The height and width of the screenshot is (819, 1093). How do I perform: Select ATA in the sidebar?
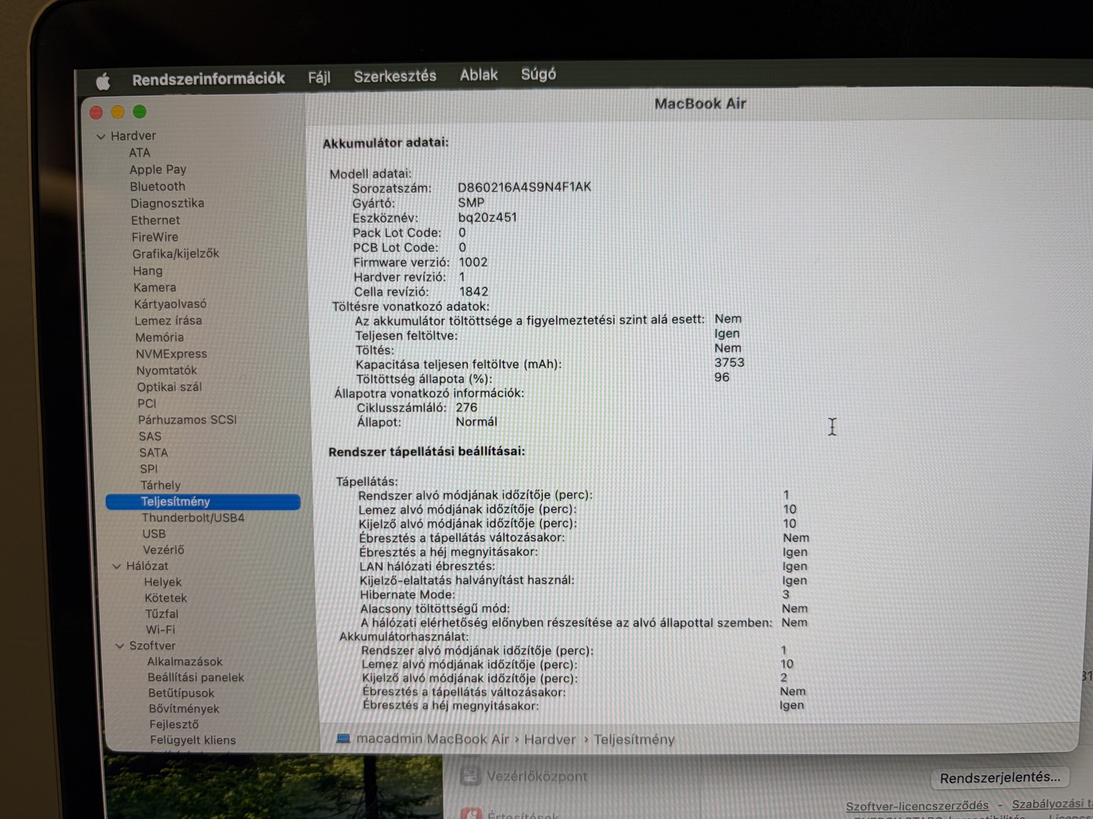[x=140, y=153]
